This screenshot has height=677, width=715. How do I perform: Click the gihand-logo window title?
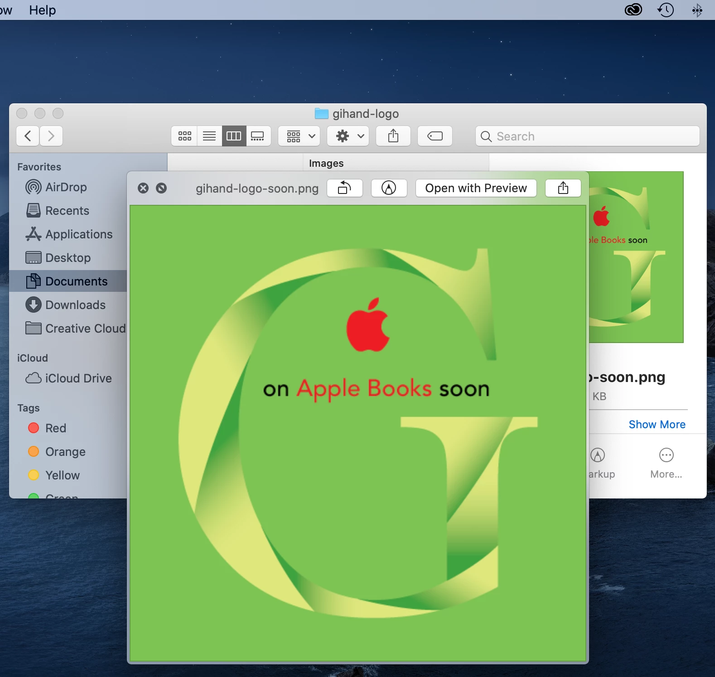(x=357, y=114)
